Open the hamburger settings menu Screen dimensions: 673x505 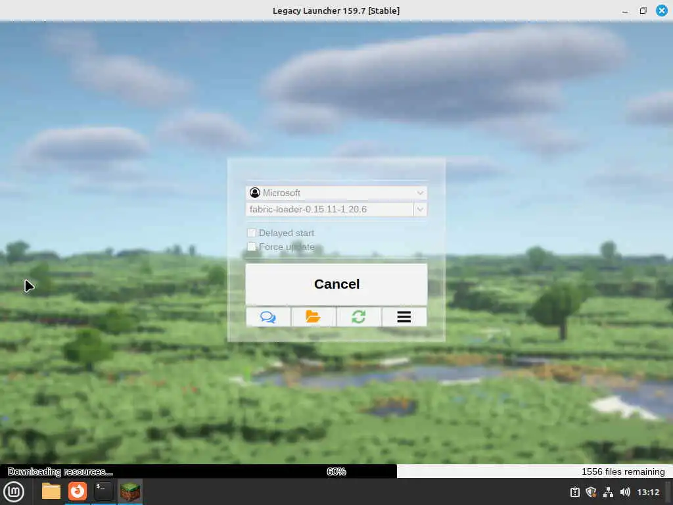[x=404, y=317]
